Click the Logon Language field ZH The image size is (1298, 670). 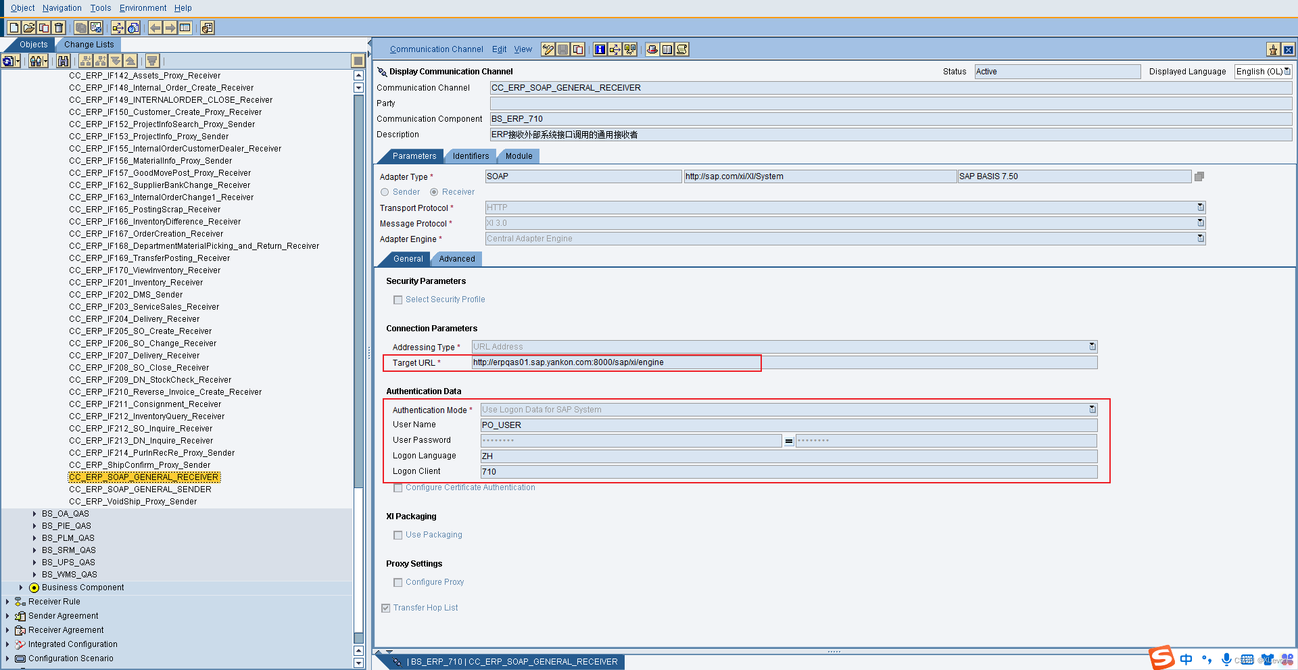(789, 456)
